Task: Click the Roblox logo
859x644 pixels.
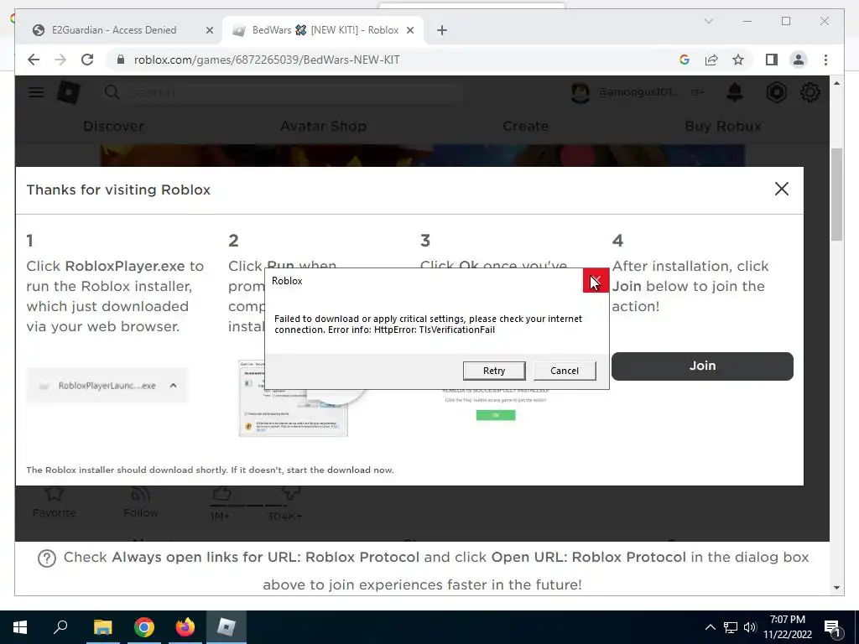Action: pyautogui.click(x=69, y=92)
